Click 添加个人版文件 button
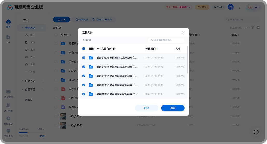 tap(102, 19)
